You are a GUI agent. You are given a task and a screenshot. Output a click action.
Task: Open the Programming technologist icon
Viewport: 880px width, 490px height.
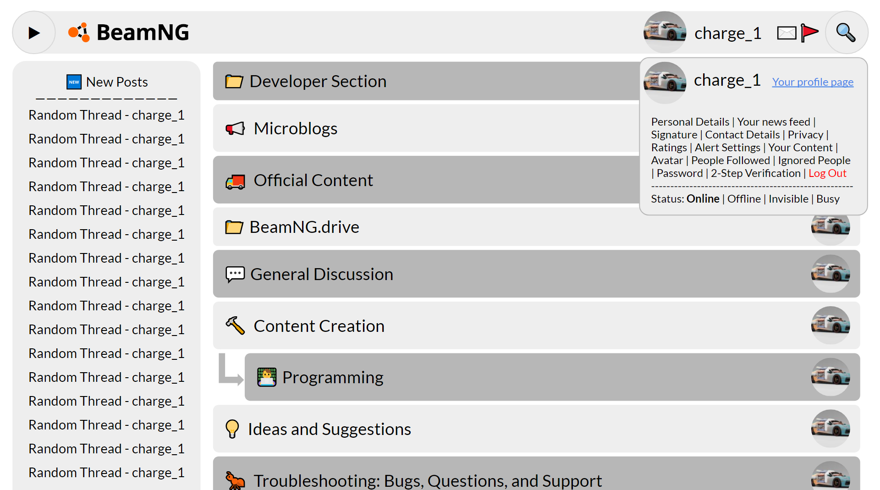pos(266,377)
